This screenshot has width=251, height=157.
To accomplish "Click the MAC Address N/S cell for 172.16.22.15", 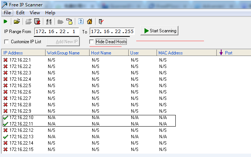I will click(163, 149).
